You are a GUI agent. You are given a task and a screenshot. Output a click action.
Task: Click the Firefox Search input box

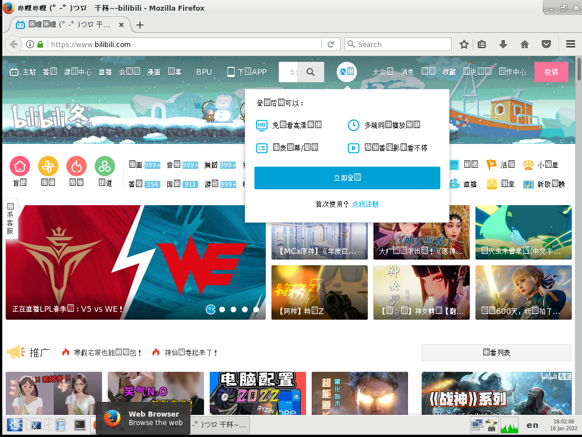pos(402,44)
